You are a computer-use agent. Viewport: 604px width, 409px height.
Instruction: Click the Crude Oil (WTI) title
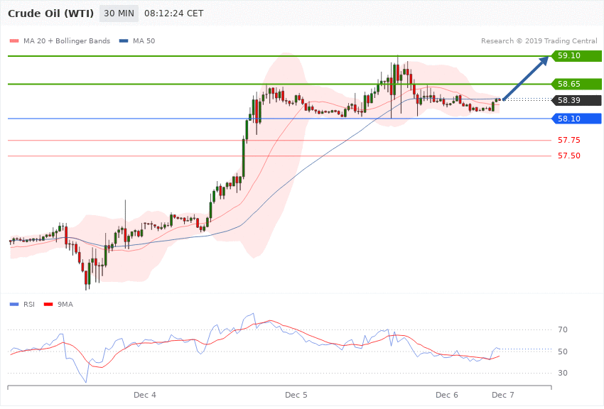point(51,13)
